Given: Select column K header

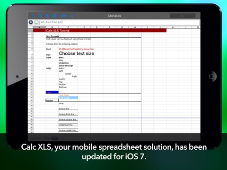Looking at the screenshot, I should tap(173, 27).
